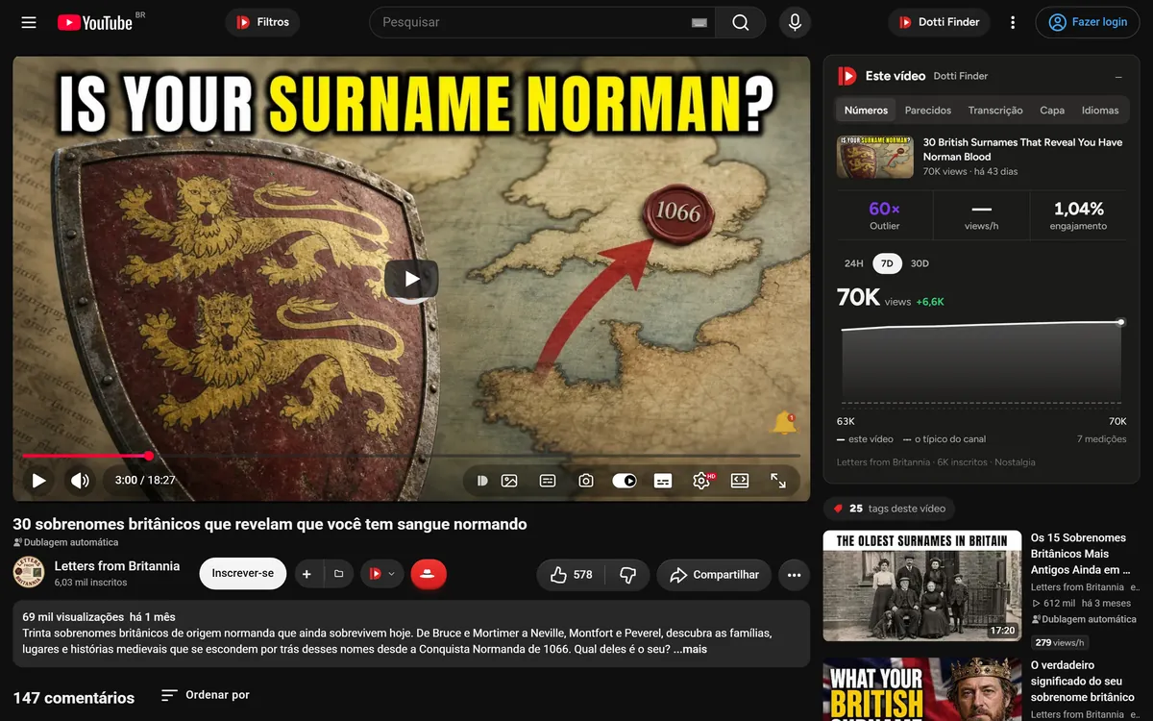This screenshot has width=1153, height=721.
Task: Start voice search with microphone
Action: tap(795, 22)
